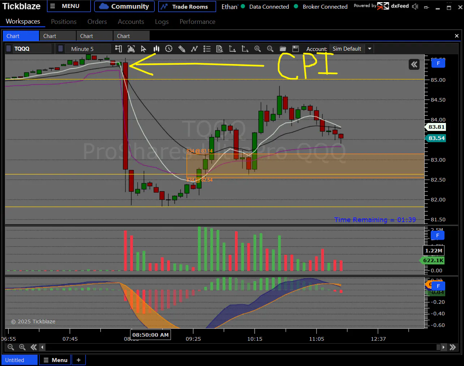
Task: Click the F button on the volume panel
Action: pos(438,235)
